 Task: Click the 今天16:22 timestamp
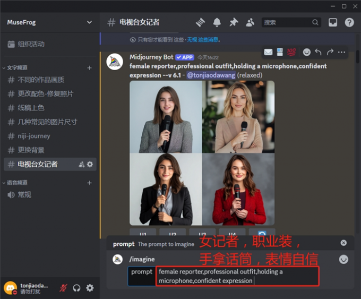pyautogui.click(x=208, y=57)
